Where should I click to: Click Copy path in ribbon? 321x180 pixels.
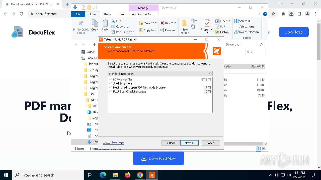click(121, 26)
